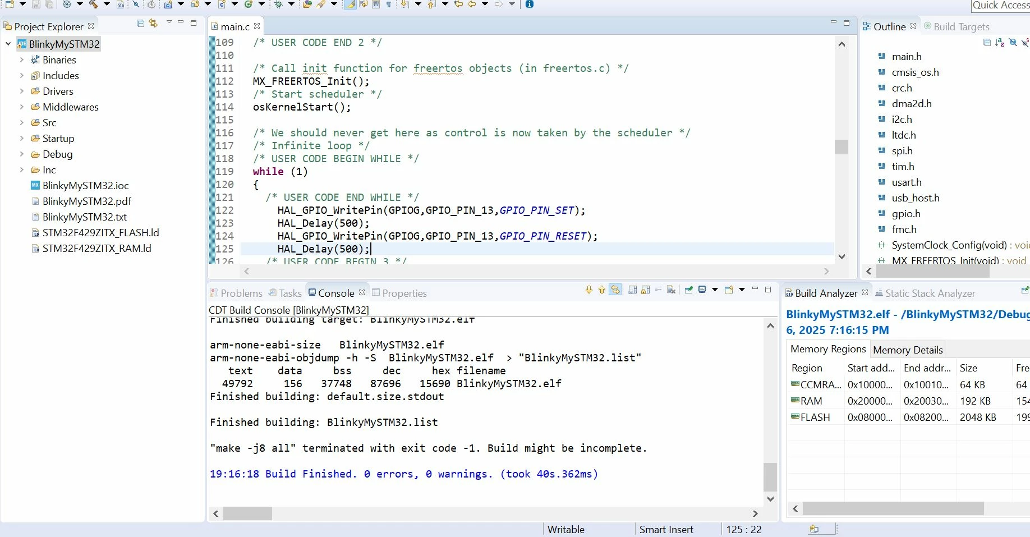The height and width of the screenshot is (537, 1030).
Task: Open the Problems tab
Action: 236,293
